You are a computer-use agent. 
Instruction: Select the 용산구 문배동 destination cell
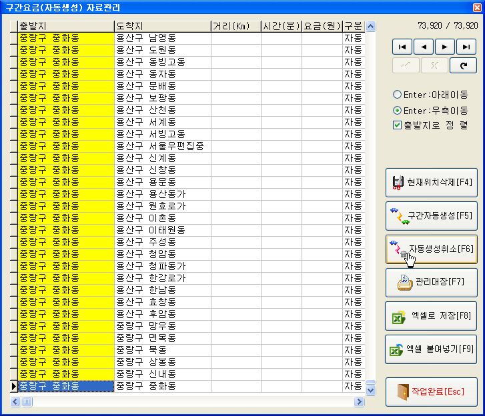(x=163, y=86)
